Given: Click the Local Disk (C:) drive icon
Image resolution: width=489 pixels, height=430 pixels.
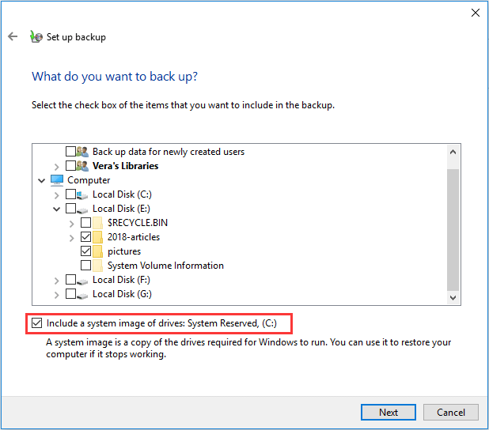Looking at the screenshot, I should point(82,195).
